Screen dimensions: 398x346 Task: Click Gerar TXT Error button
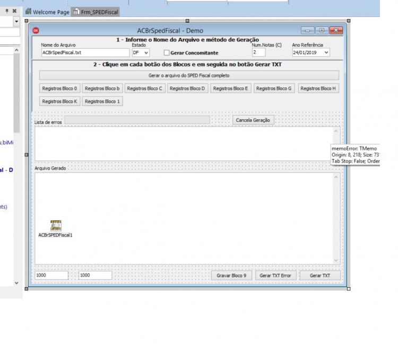[275, 276]
